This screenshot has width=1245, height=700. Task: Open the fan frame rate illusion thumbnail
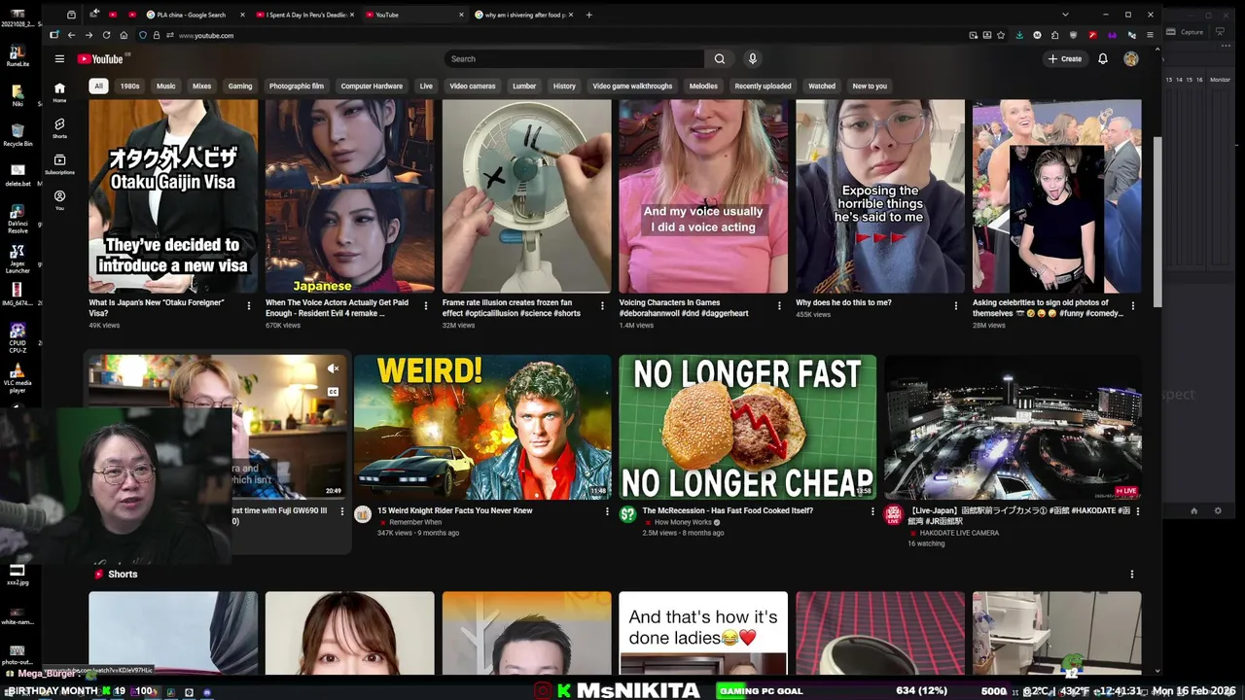click(526, 195)
